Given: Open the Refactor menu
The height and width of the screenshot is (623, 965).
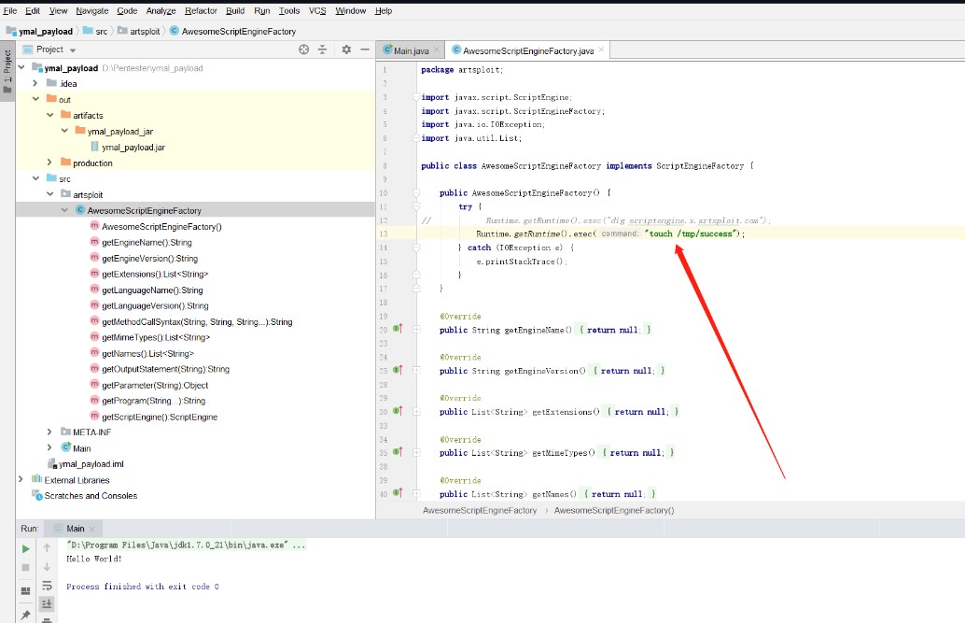Looking at the screenshot, I should (x=201, y=10).
